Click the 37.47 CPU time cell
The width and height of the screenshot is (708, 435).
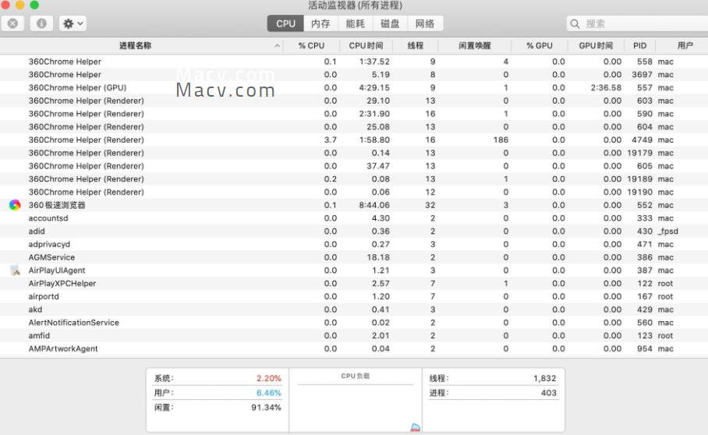pos(378,166)
